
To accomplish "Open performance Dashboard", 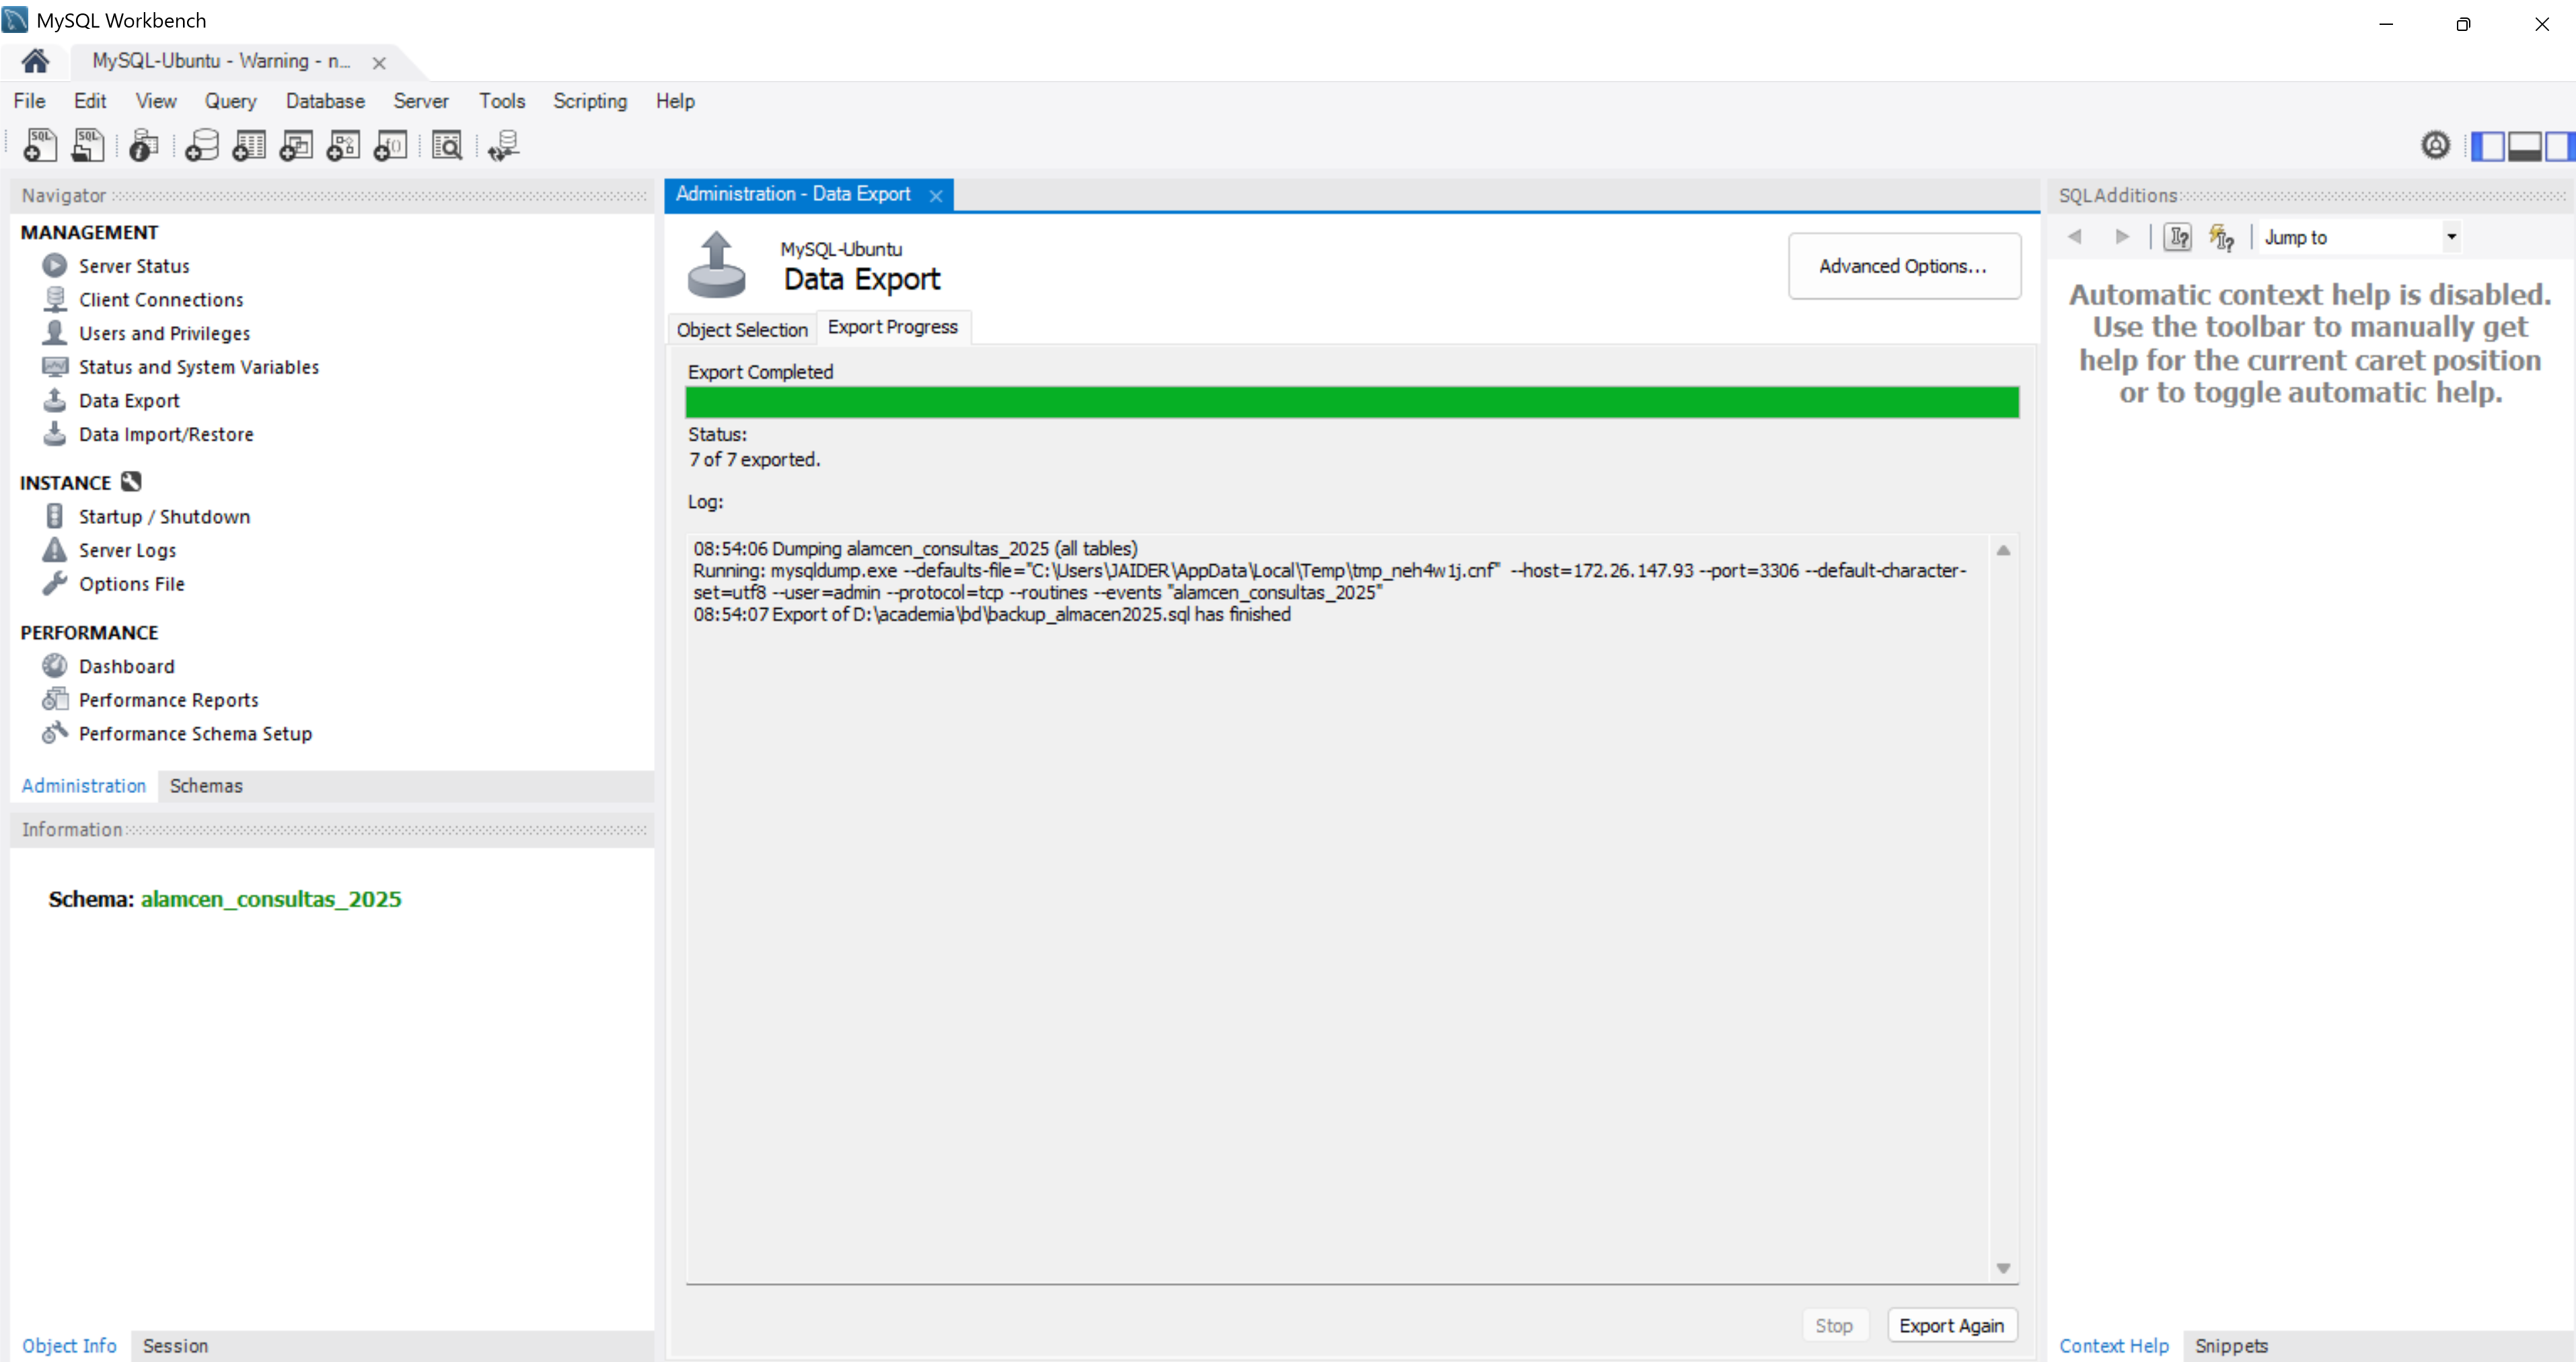I will click(126, 666).
